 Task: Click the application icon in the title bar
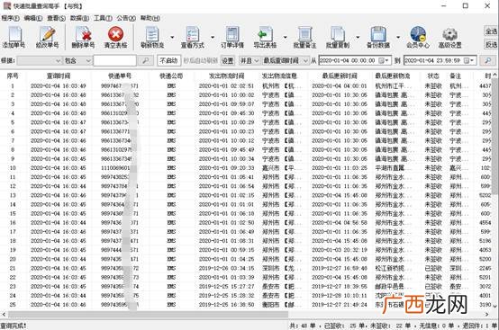(6, 5)
